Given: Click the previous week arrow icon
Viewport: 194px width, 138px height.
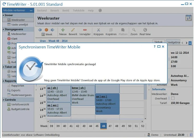Looking at the screenshot, I should point(40,30).
